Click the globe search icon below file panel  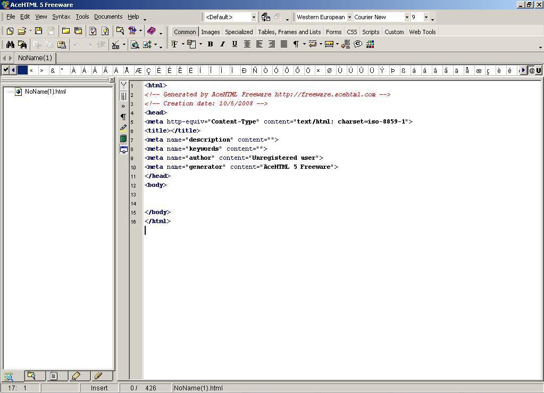pyautogui.click(x=9, y=376)
